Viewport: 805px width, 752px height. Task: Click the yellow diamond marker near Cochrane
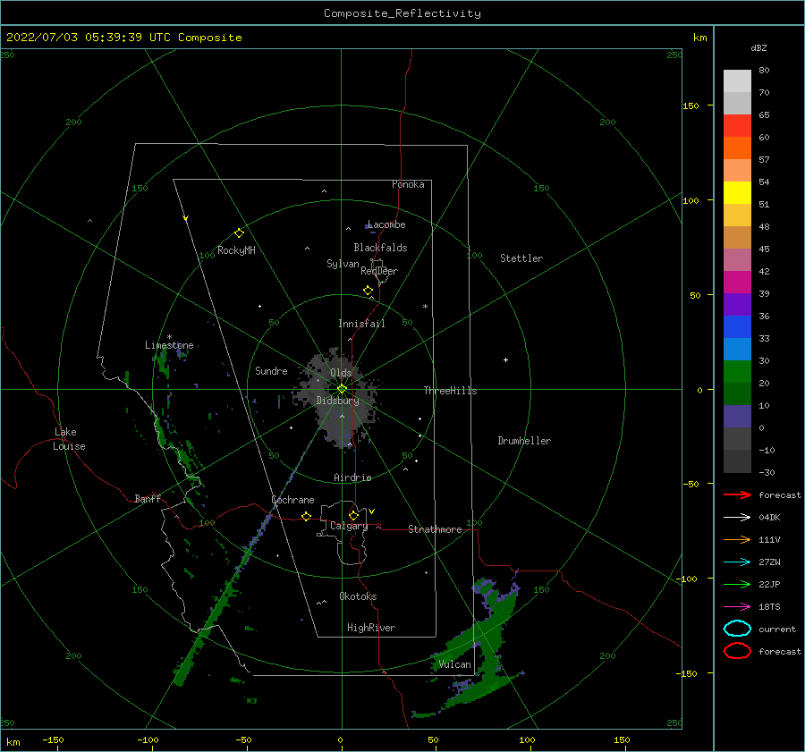pyautogui.click(x=307, y=517)
